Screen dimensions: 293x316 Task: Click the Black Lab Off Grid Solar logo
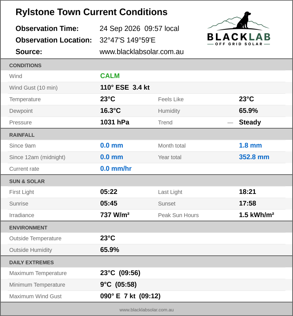coord(239,29)
